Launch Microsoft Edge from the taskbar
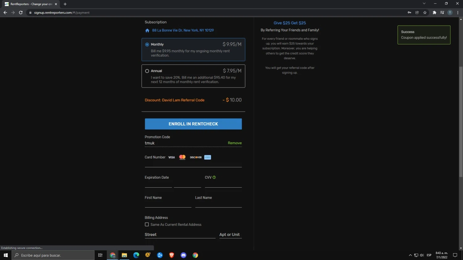Screen dimensions: 463x260 [x=136, y=255]
